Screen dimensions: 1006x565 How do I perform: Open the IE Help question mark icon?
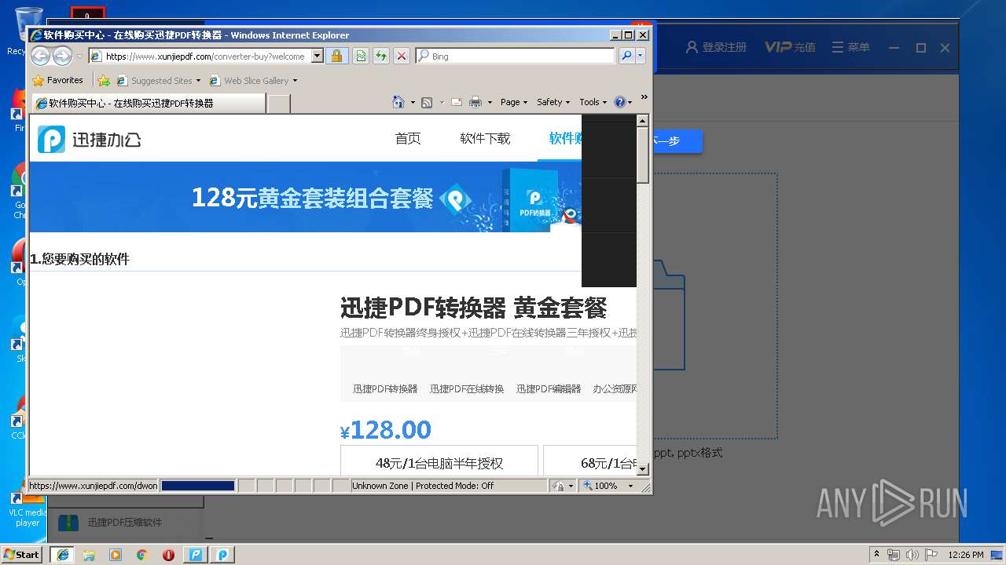point(620,102)
